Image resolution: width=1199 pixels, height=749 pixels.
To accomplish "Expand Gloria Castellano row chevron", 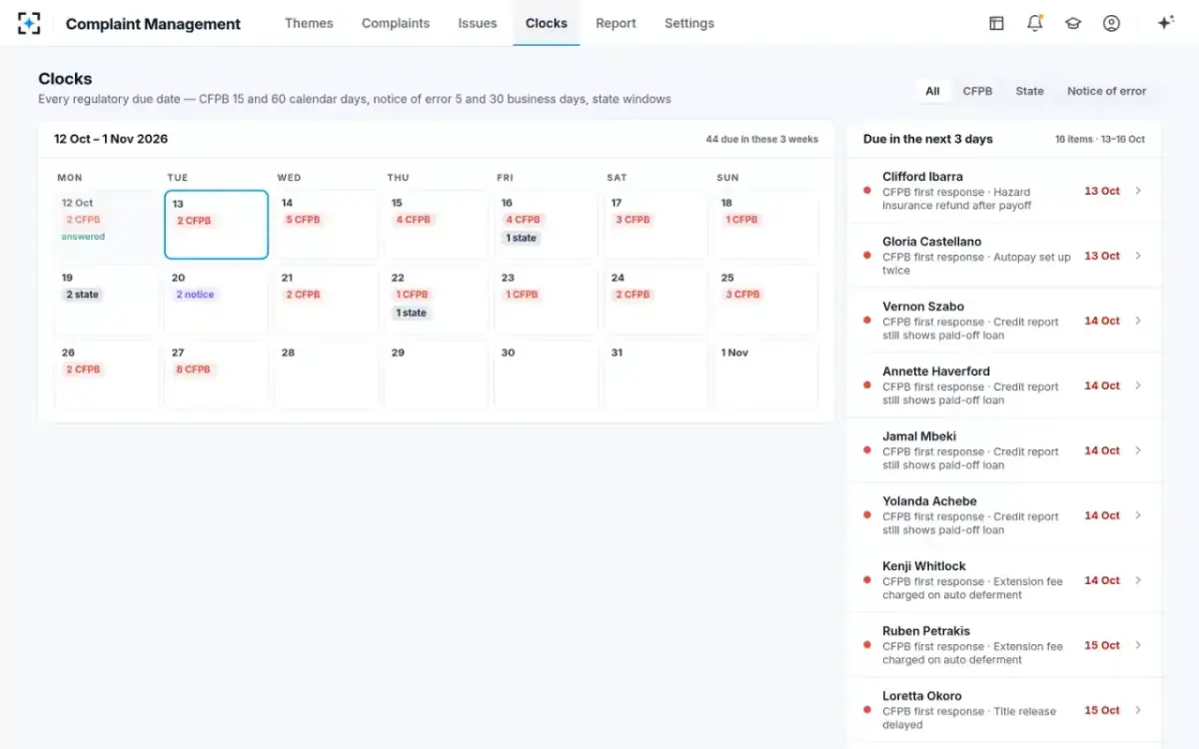I will [1138, 256].
